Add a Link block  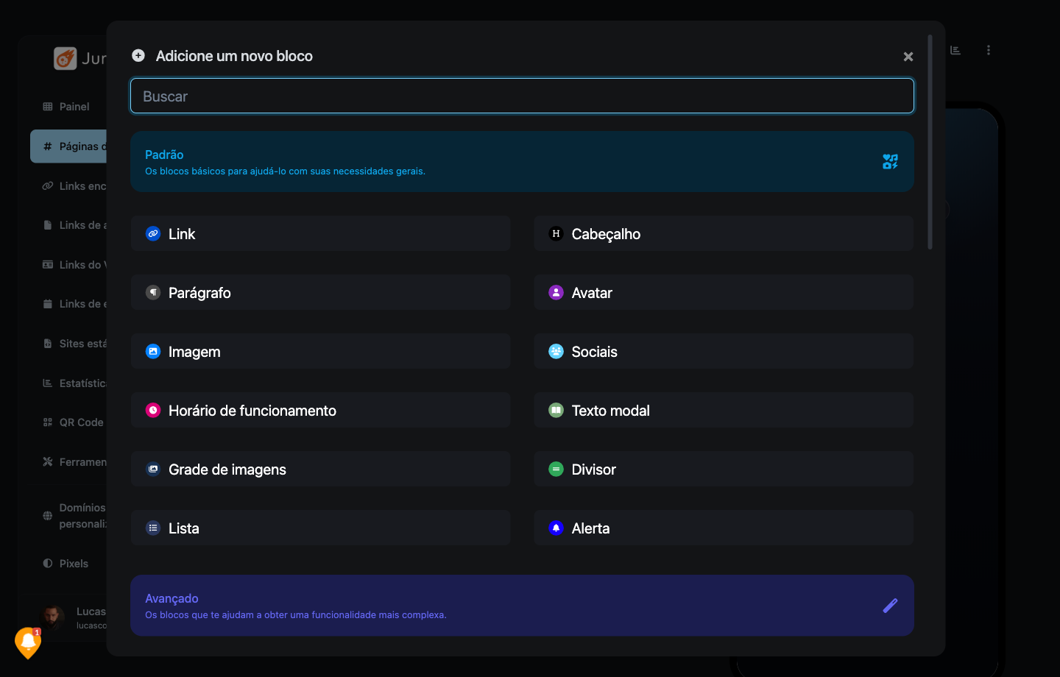[x=320, y=234]
